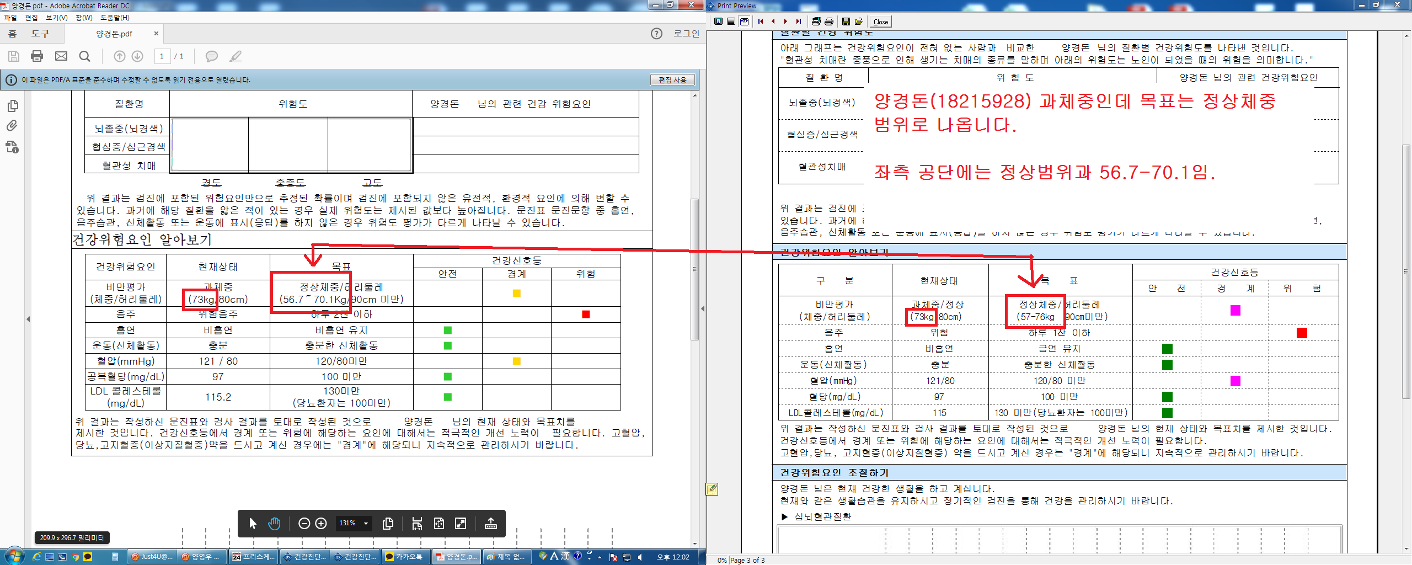Expand the right tools pane arrow
1412x565 pixels.
703,308
